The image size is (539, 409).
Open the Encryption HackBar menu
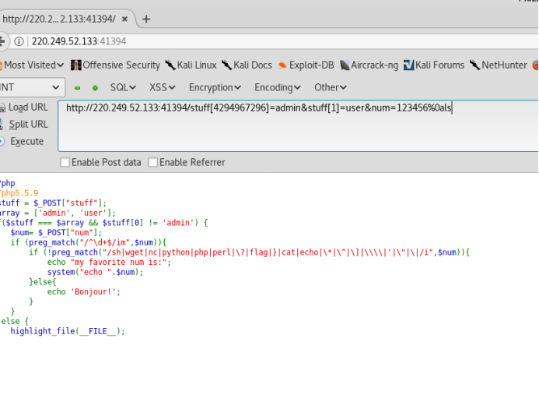pyautogui.click(x=215, y=87)
